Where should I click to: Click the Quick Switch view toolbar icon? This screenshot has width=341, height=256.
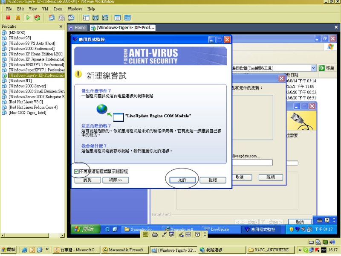(x=95, y=17)
